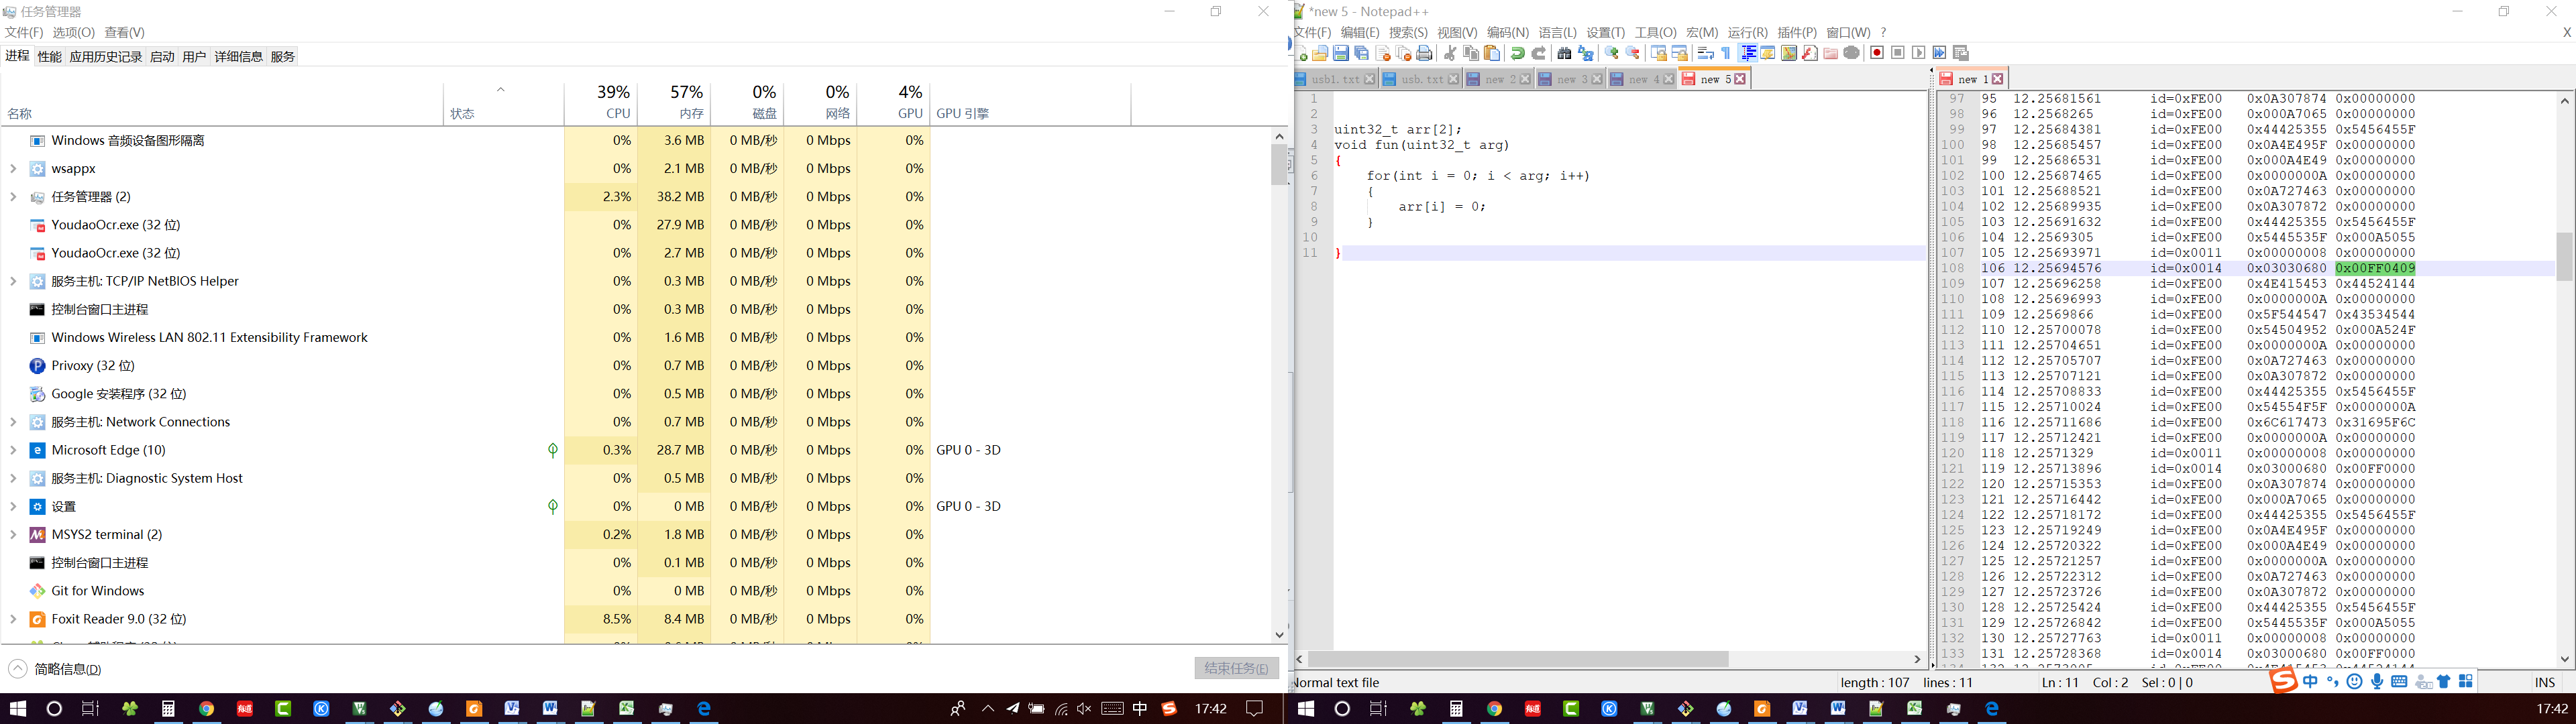Start macro recording with red dot icon
Screen dimensions: 2576x724
(x=1877, y=53)
